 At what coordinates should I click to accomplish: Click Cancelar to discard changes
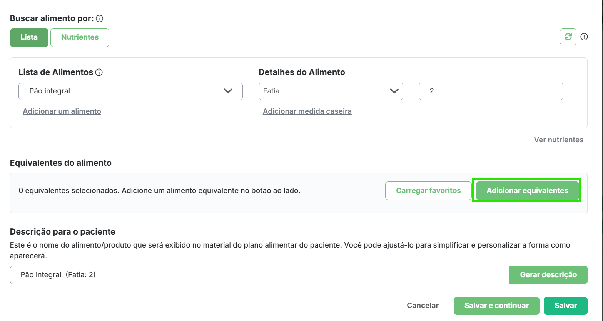(423, 306)
